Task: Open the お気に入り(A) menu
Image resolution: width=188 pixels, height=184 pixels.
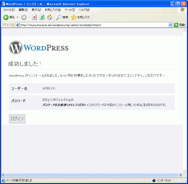Action: [x=53, y=10]
